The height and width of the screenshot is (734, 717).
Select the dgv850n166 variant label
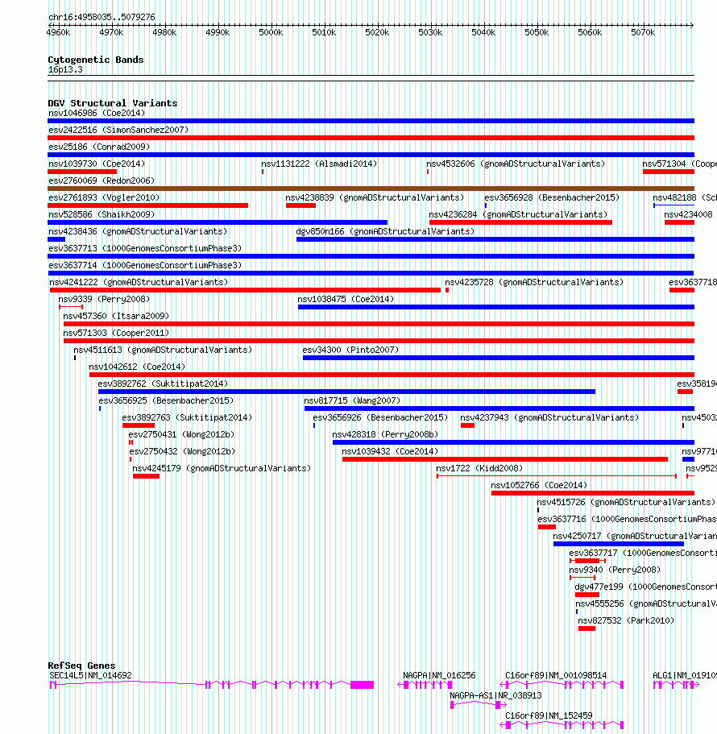[385, 231]
